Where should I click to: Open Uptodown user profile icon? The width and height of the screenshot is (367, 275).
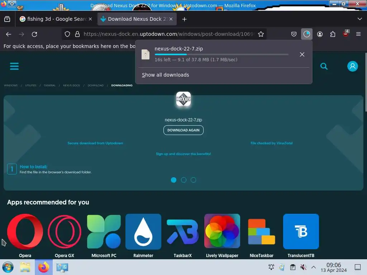click(353, 66)
